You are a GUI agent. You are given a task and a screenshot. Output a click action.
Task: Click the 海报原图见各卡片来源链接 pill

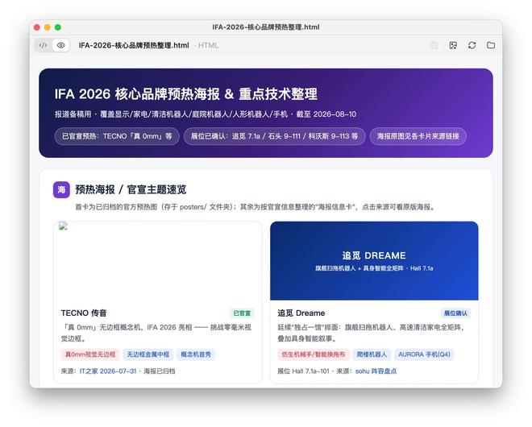[x=418, y=136]
